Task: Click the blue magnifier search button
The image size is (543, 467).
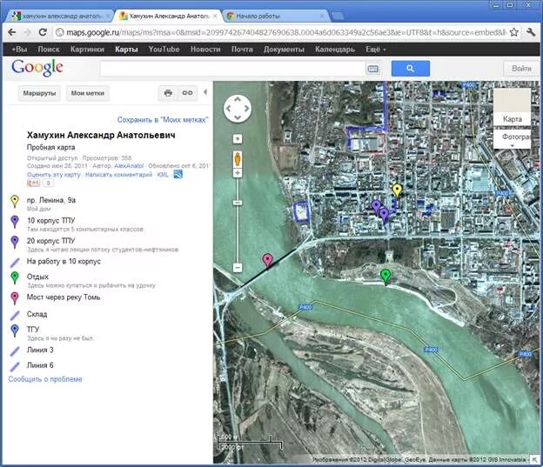Action: 411,69
